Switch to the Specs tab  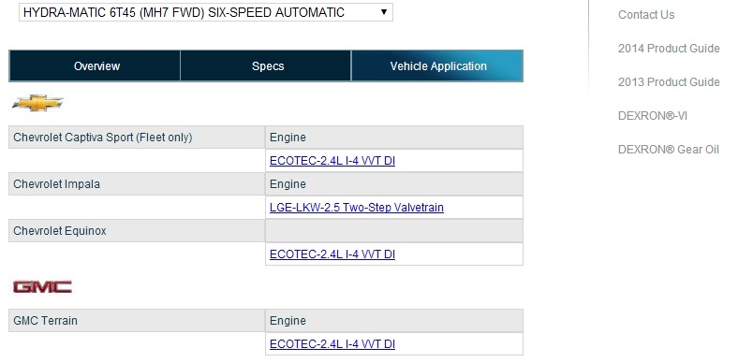tap(266, 65)
